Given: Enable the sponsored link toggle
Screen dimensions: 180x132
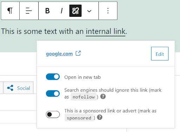Looking at the screenshot, I should [x=53, y=114].
